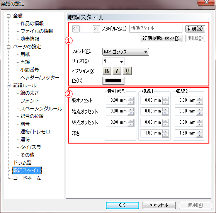Toggle the Italic lyric option button

117,71
